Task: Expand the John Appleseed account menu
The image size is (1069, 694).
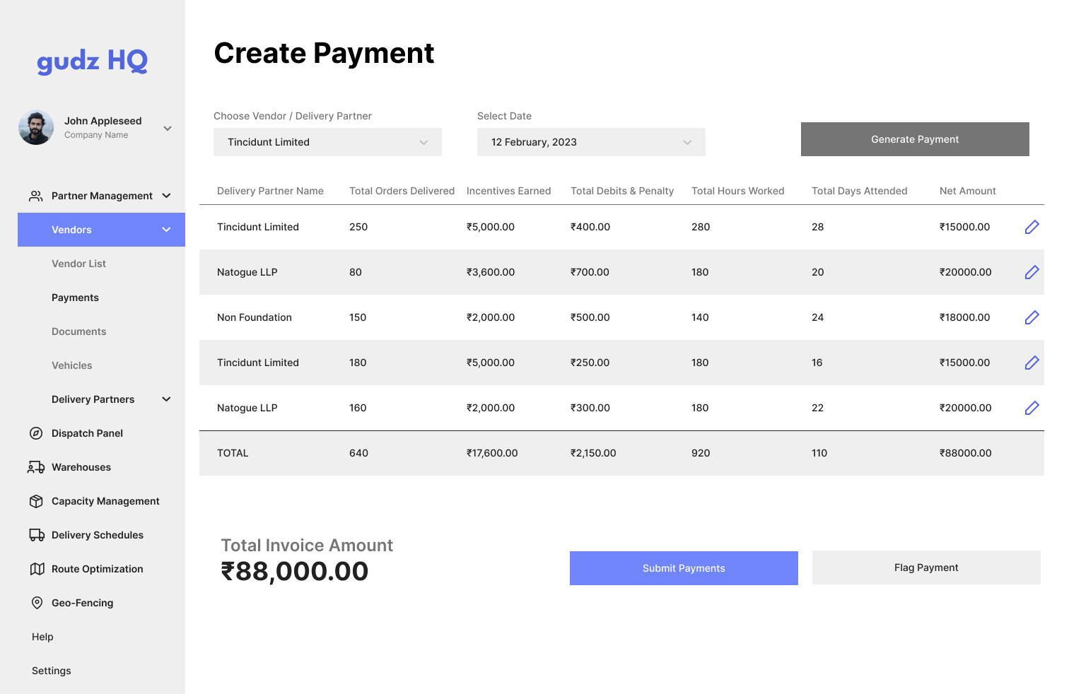Action: [168, 128]
